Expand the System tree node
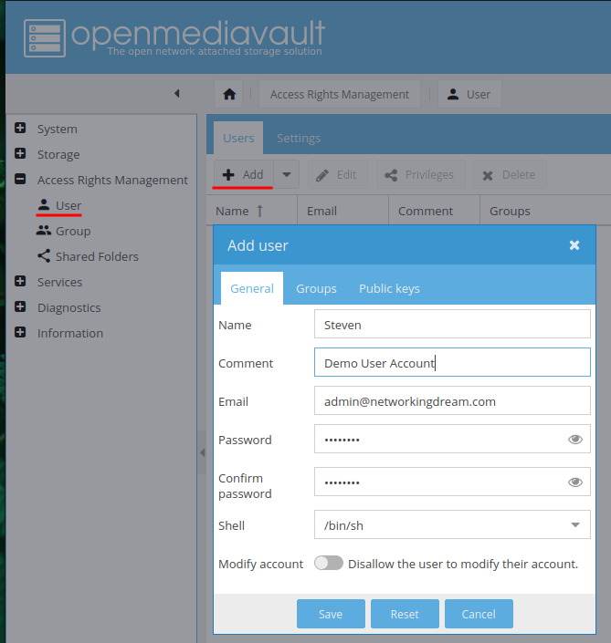Viewport: 611px width, 643px height. point(20,128)
